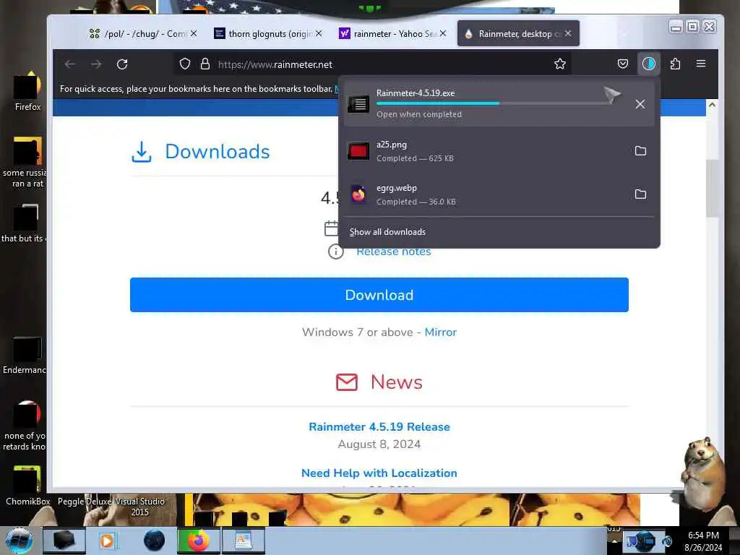The image size is (740, 555).
Task: Click Rainmeter download progress bar
Action: tap(494, 103)
